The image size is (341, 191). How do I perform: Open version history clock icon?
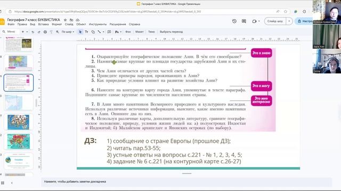point(234,21)
